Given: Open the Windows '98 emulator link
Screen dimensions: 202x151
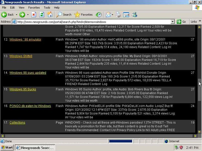Looking at the screenshot, I should (25, 40).
